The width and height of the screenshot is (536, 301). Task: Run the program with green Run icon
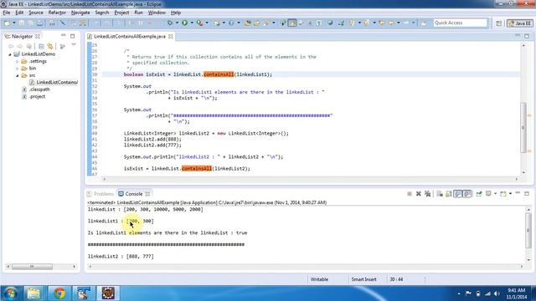pyautogui.click(x=184, y=23)
